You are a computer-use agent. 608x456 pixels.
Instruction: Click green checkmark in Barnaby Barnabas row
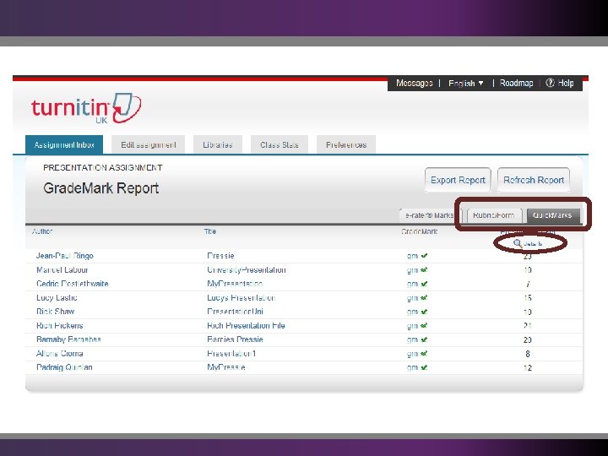tap(424, 339)
